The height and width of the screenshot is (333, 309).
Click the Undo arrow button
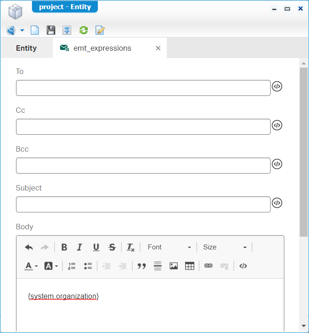tap(29, 247)
